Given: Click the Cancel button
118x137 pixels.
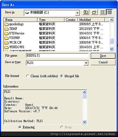Looking at the screenshot, I should click(103, 62).
